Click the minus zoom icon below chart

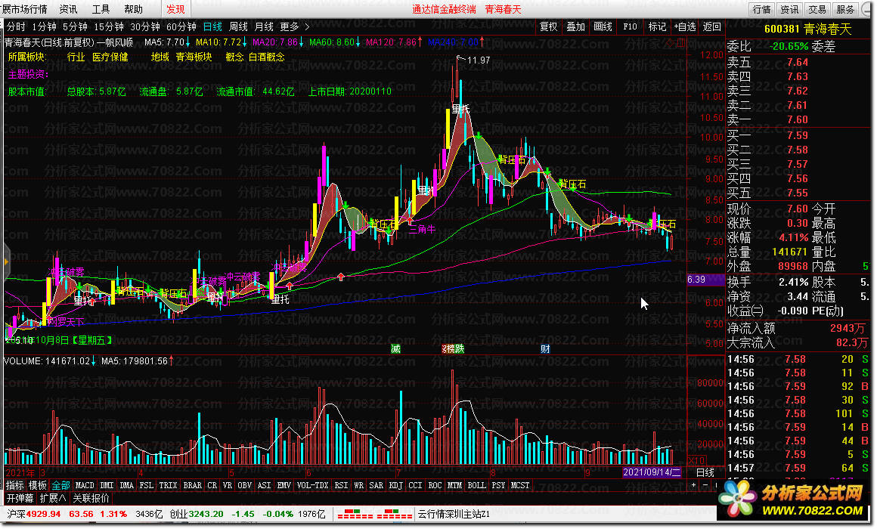point(705,485)
